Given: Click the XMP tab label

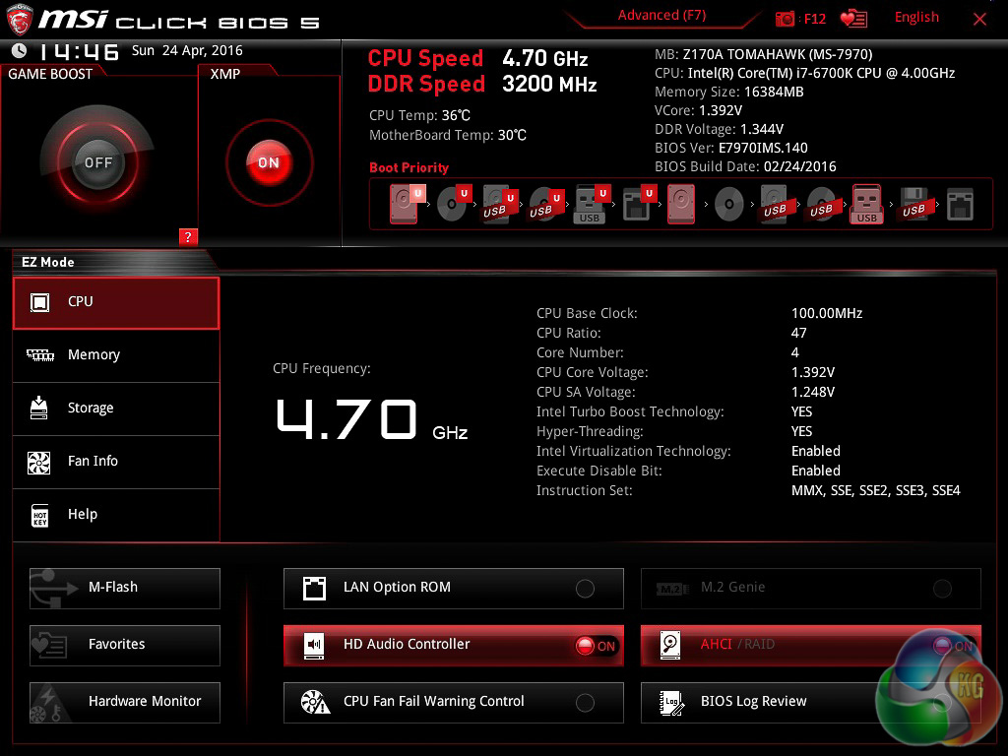Looking at the screenshot, I should tap(225, 74).
